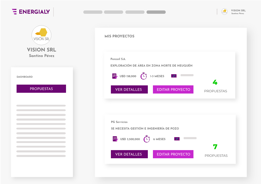Click the large Vision SRL profile picture

(41, 35)
